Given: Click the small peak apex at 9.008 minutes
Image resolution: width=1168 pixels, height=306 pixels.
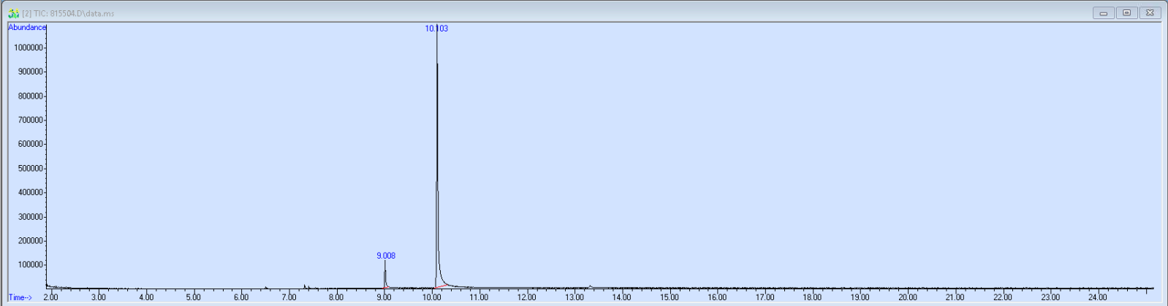Looking at the screenshot, I should 385,262.
